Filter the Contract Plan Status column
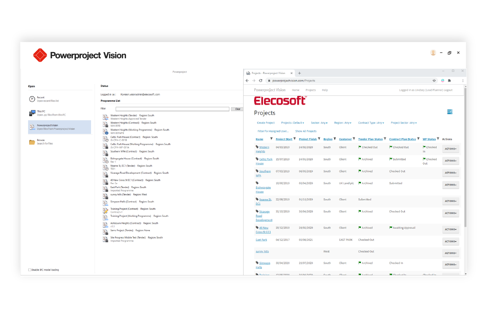 [418, 139]
